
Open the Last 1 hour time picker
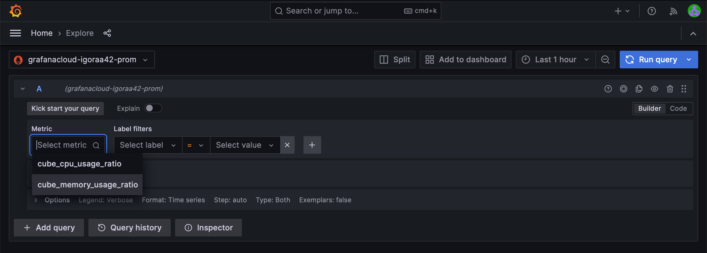point(555,60)
